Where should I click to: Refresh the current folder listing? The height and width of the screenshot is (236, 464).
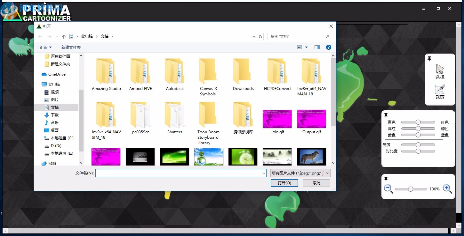[x=260, y=37]
